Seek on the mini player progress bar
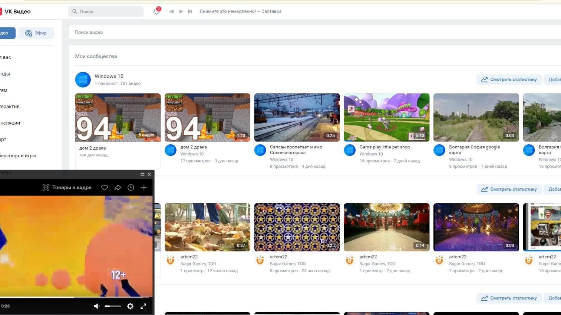Image resolution: width=561 pixels, height=315 pixels. 75,297
